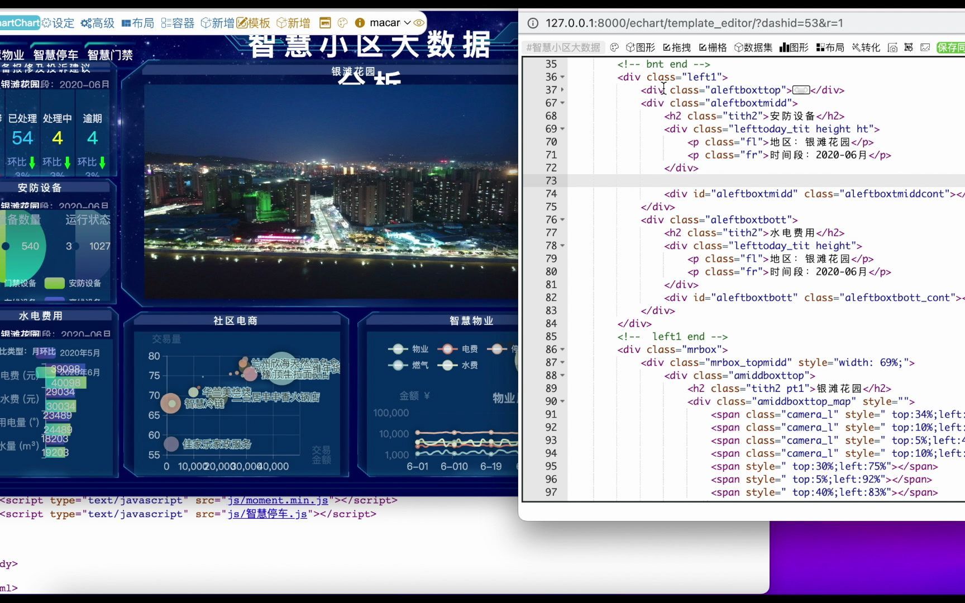
Task: Click the screenshot camera icon in editor toolbar
Action: (x=892, y=47)
